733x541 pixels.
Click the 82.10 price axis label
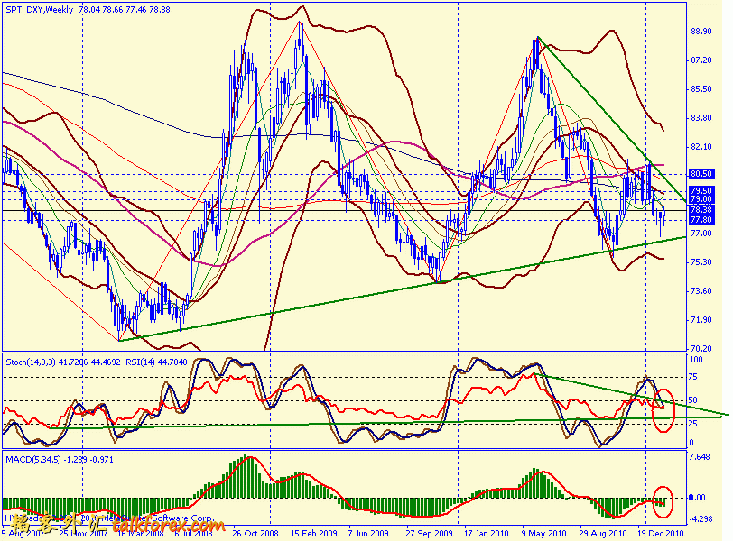coord(701,147)
